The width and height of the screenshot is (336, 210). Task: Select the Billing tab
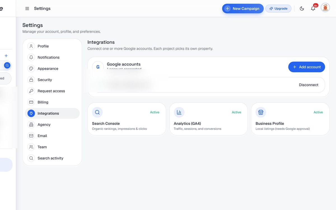click(52, 102)
